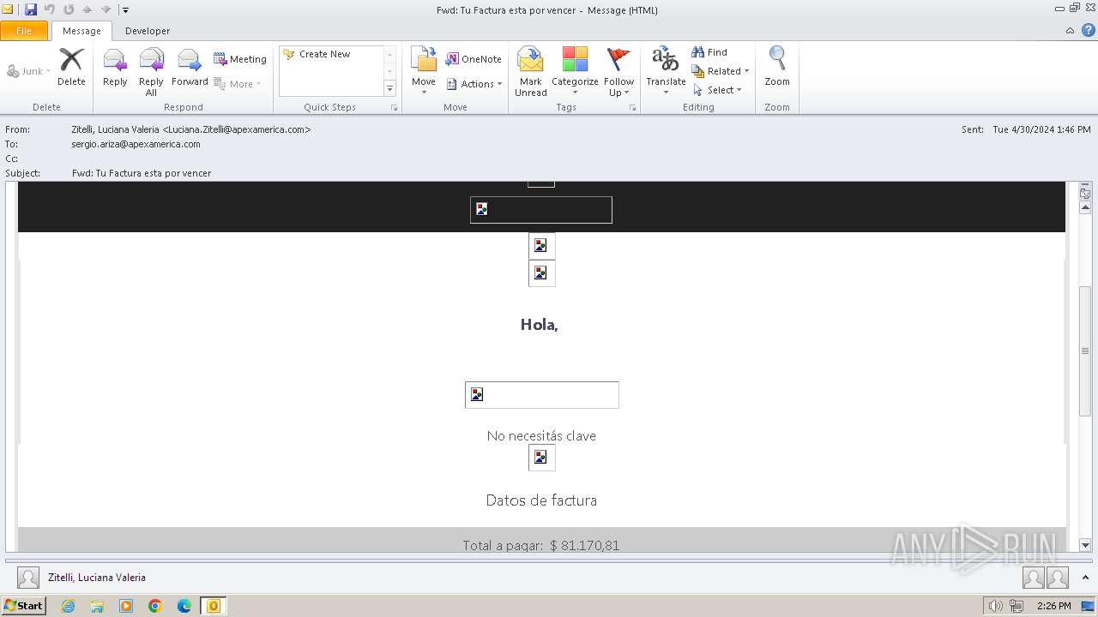1098x617 pixels.
Task: Open the Follow Up flag menu
Action: point(618,71)
